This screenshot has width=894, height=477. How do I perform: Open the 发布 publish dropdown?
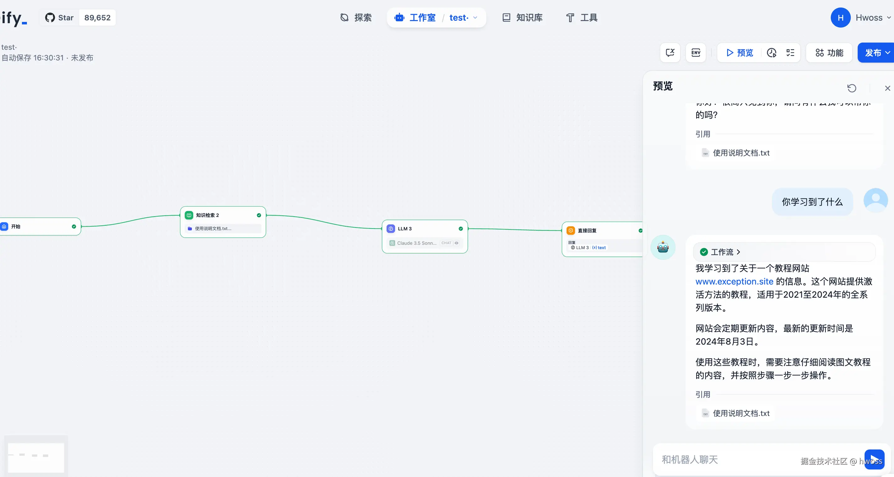(x=876, y=53)
